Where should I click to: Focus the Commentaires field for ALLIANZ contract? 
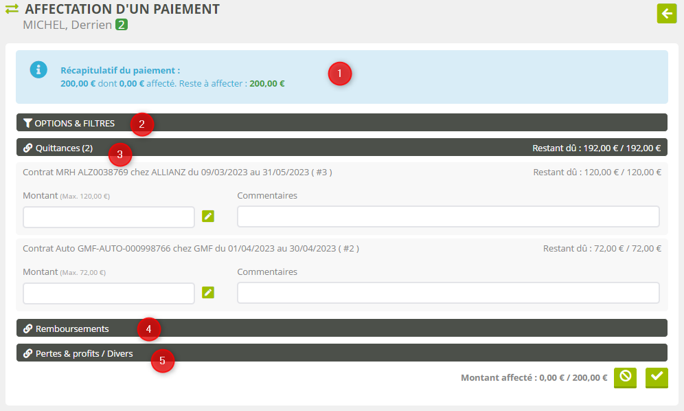pyautogui.click(x=448, y=216)
